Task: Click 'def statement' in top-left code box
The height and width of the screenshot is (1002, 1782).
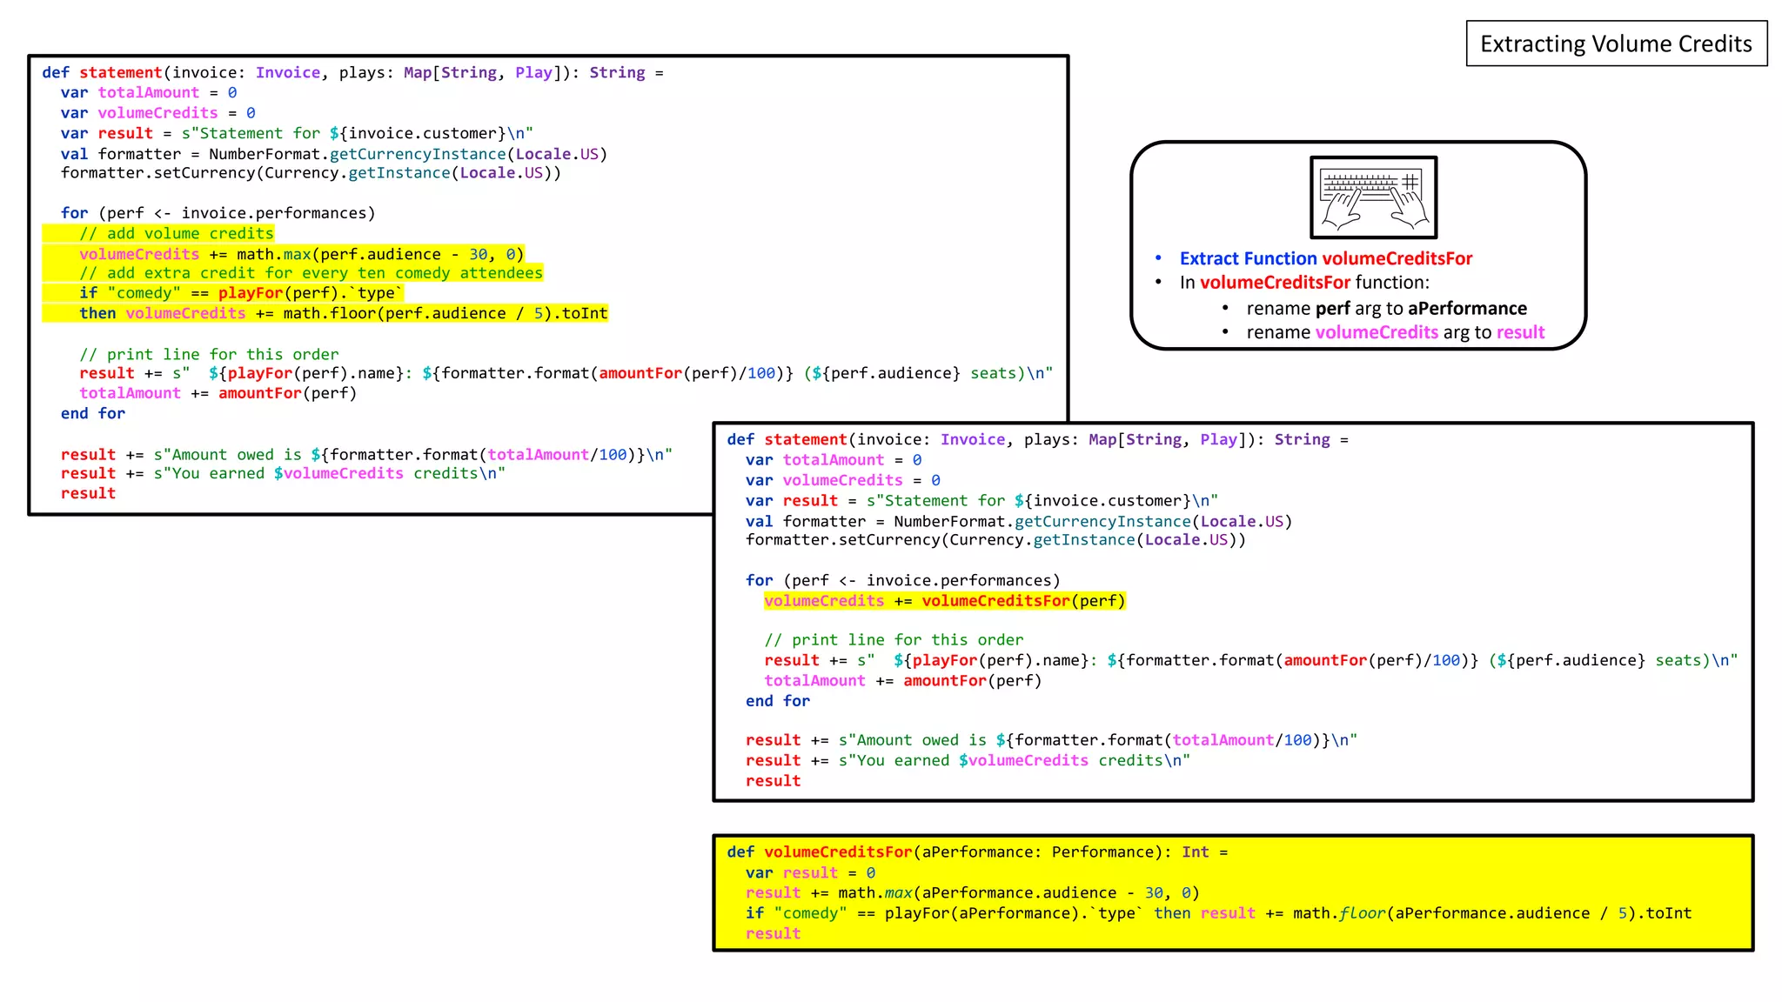Action: tap(102, 72)
